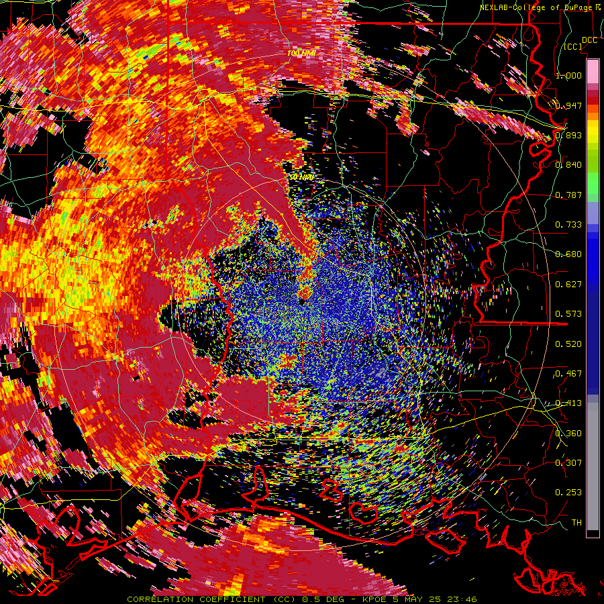Pick the bright green segment of color bar
The height and width of the screenshot is (604, 604).
coord(593,183)
